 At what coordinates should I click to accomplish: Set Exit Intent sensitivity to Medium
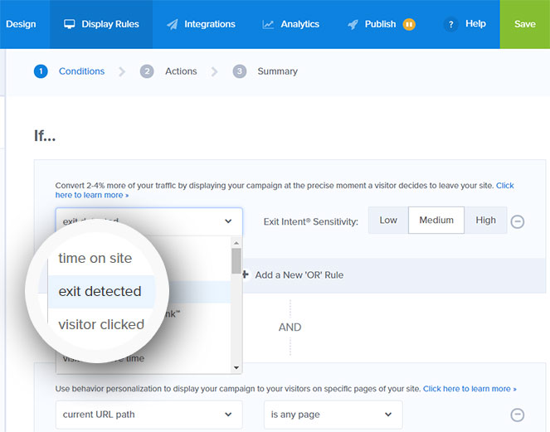436,221
